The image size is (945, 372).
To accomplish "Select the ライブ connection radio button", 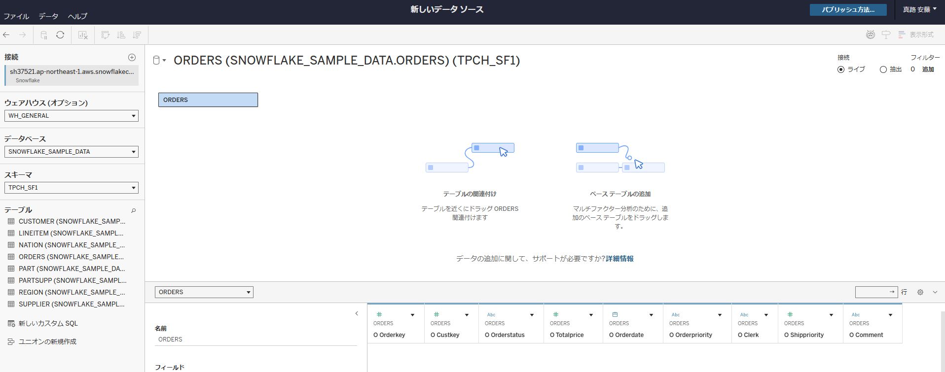I will pyautogui.click(x=841, y=69).
